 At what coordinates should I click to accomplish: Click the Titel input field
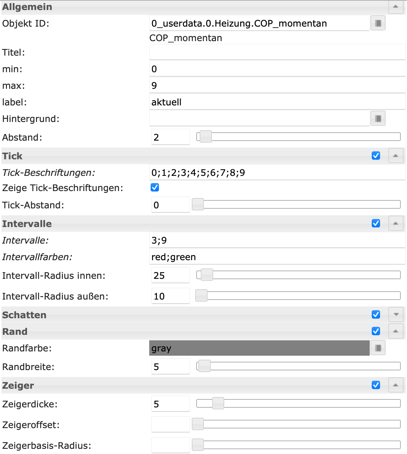(277, 52)
